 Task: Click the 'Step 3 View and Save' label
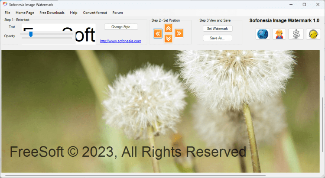215,20
